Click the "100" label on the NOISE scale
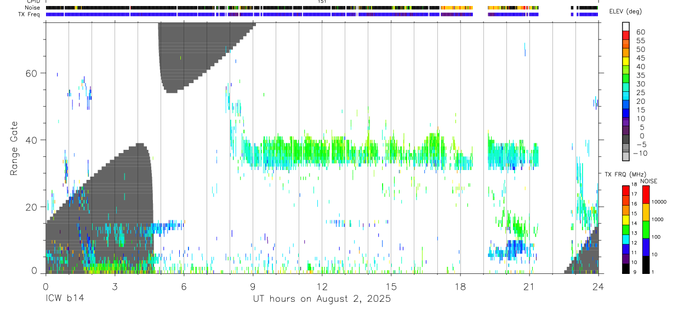The image size is (673, 310). click(x=656, y=237)
